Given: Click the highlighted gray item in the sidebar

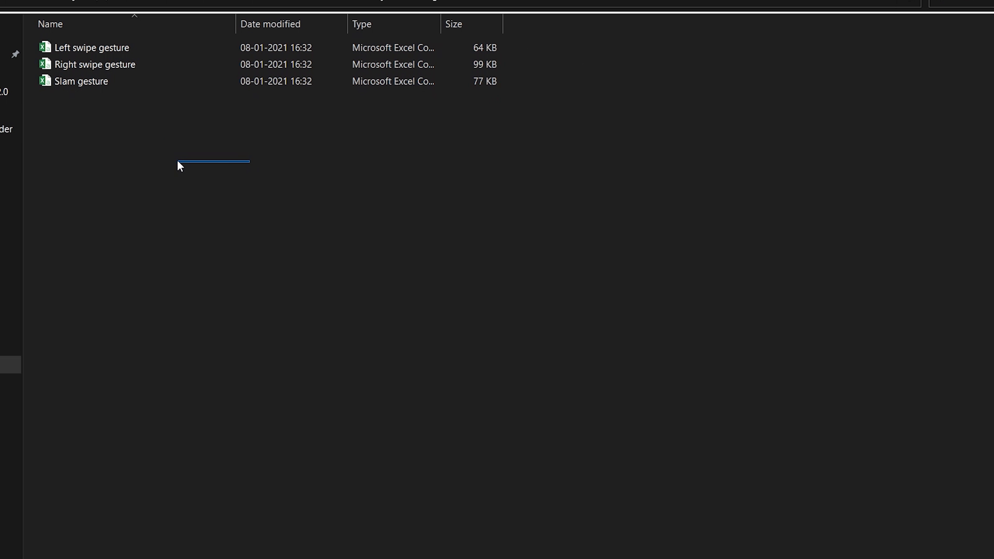Looking at the screenshot, I should point(10,364).
